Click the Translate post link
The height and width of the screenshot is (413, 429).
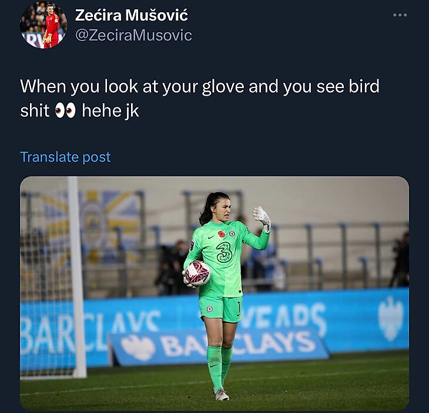click(65, 157)
